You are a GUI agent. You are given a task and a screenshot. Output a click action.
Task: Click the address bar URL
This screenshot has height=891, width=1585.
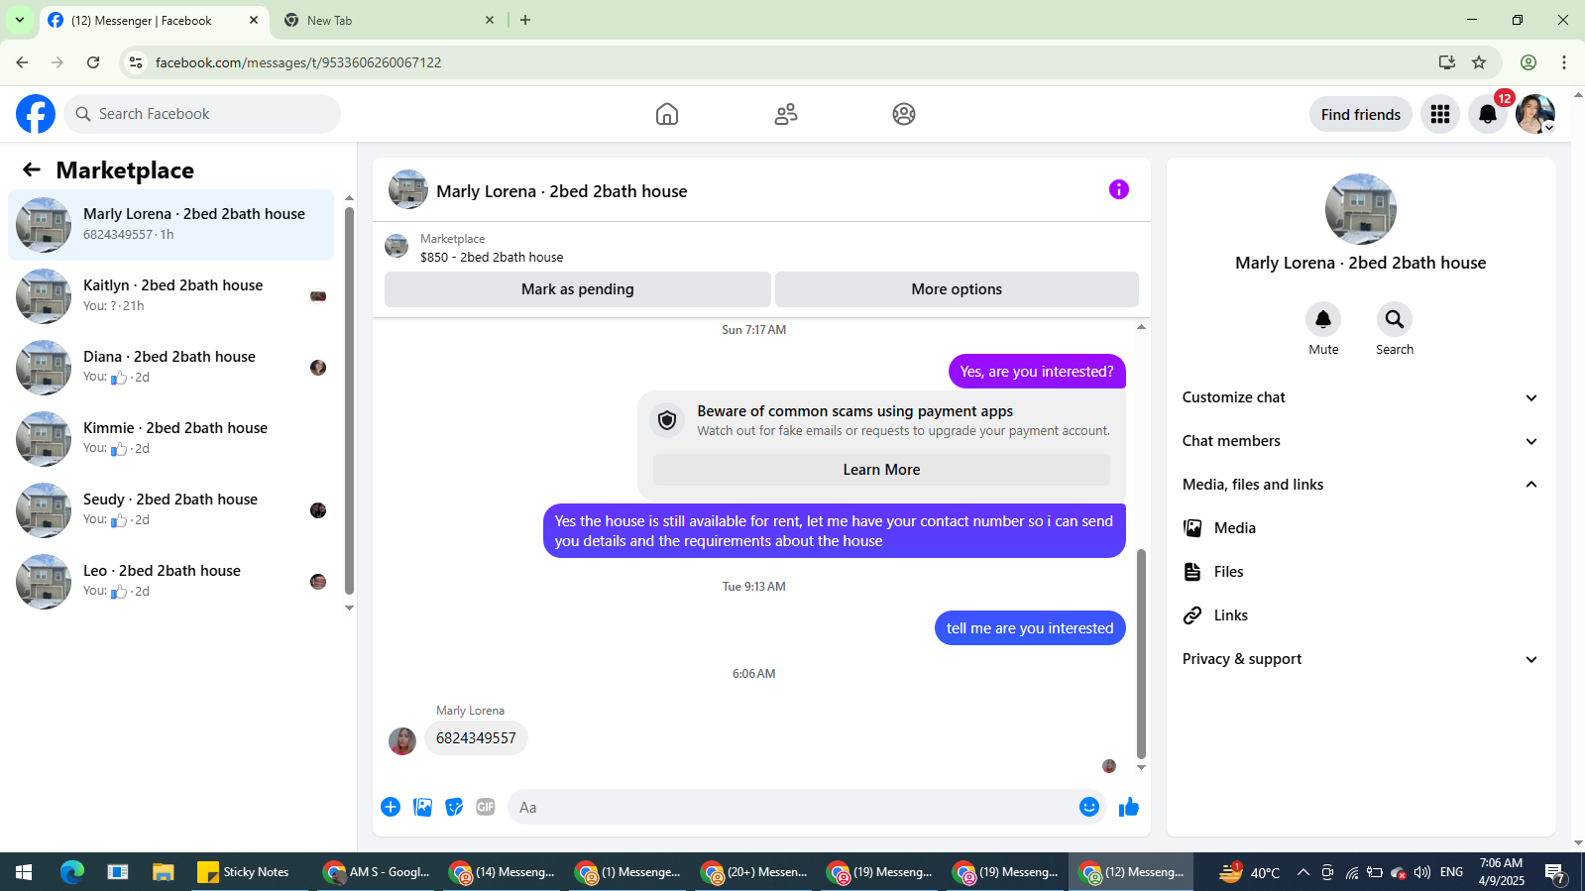[298, 62]
